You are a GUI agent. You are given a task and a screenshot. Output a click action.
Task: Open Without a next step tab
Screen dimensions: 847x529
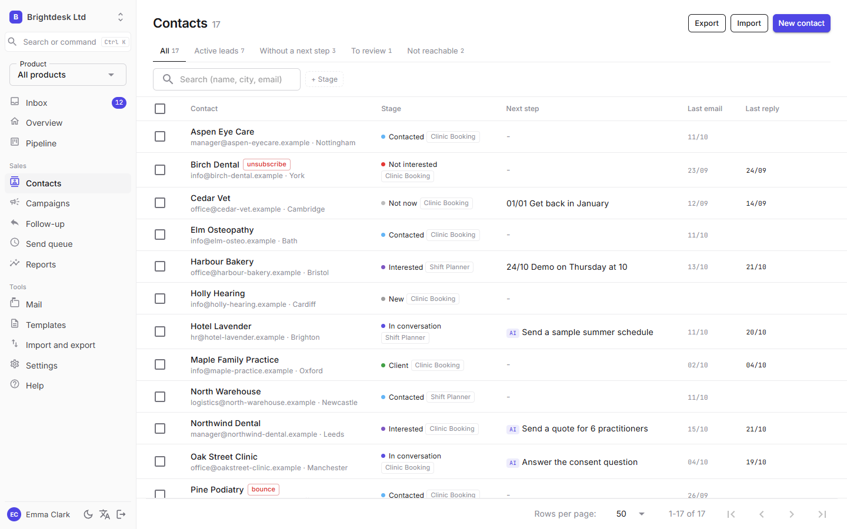coord(298,51)
